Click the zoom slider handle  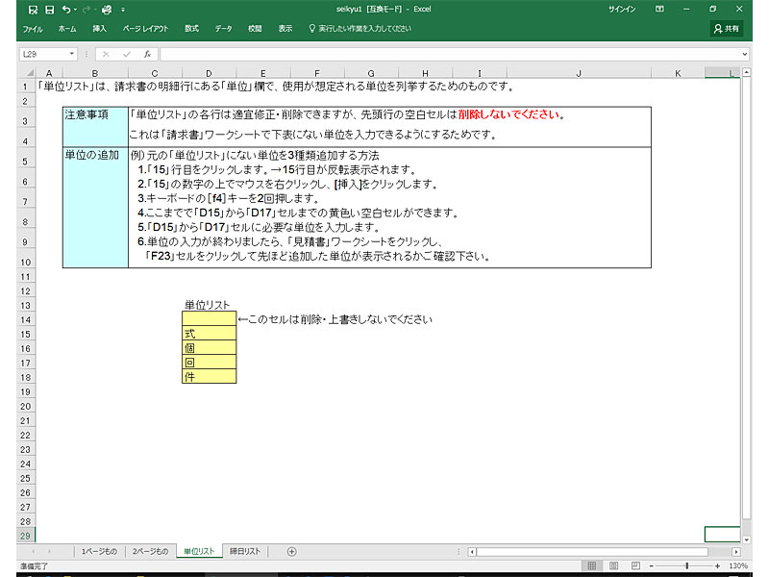687,566
